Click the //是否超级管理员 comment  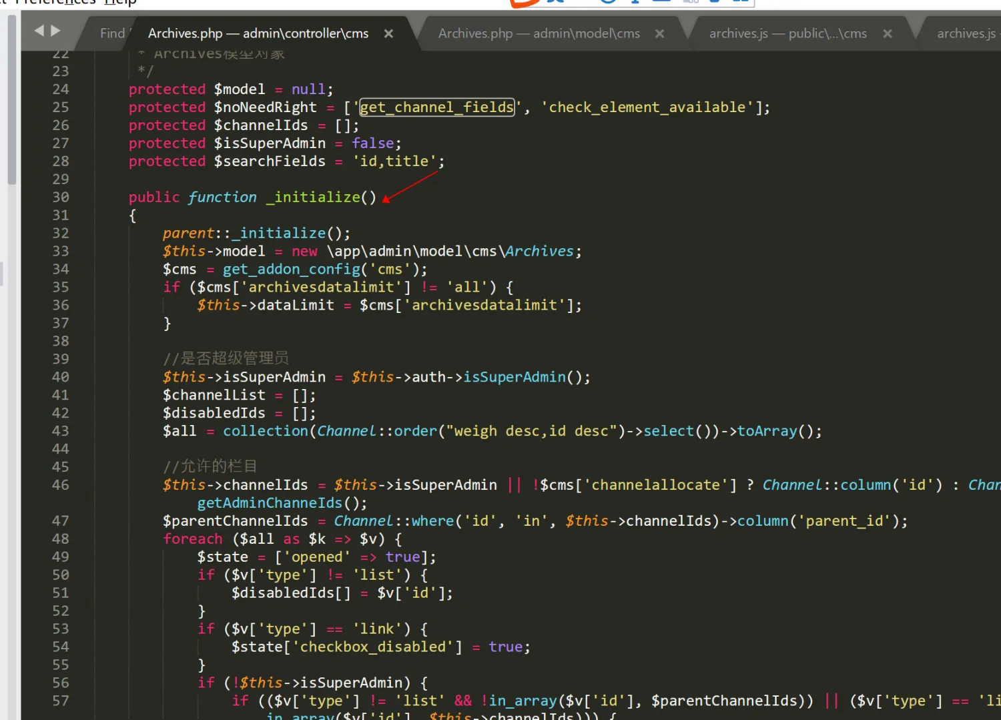coord(226,358)
